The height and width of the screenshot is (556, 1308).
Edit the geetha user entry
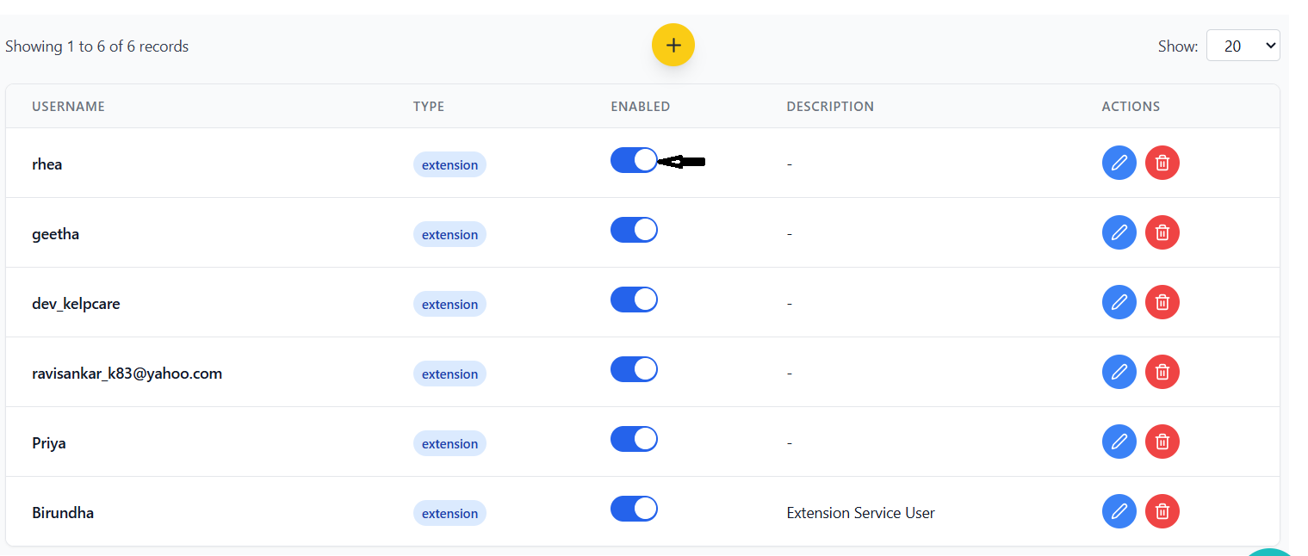point(1119,232)
